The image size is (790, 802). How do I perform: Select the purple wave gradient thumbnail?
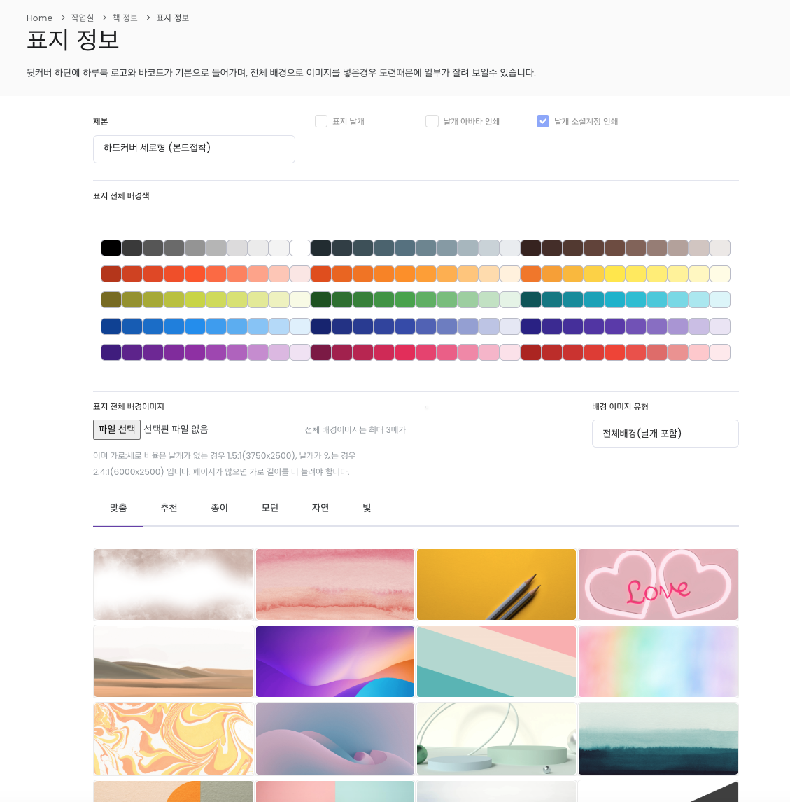(335, 661)
